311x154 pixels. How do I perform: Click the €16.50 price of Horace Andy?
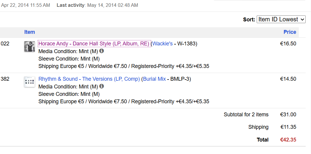(x=288, y=44)
